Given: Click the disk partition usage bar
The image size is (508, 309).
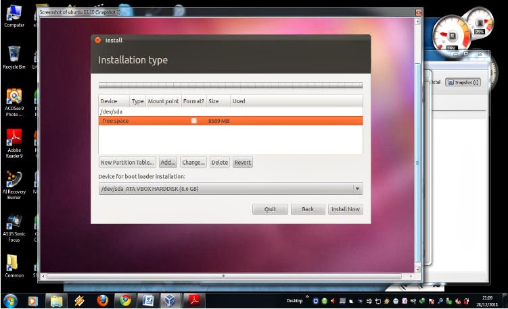Looking at the screenshot, I should pyautogui.click(x=231, y=85).
